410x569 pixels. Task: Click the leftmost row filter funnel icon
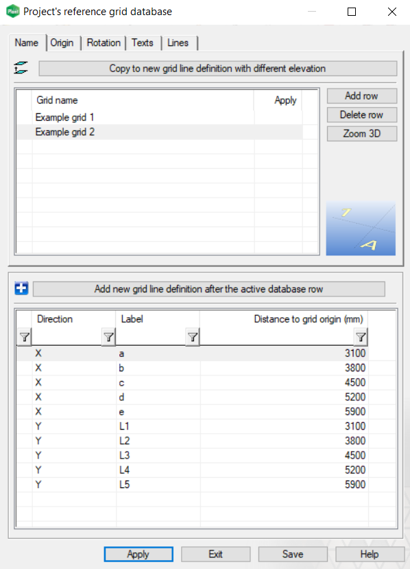coord(24,336)
